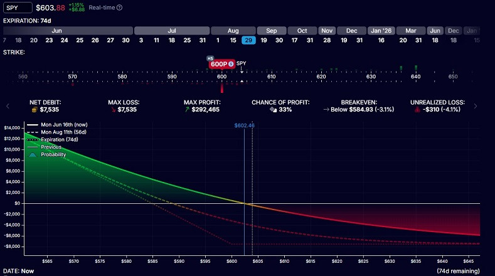495x276 pixels.
Task: Click the S icon inside the 600P badge
Action: click(231, 64)
